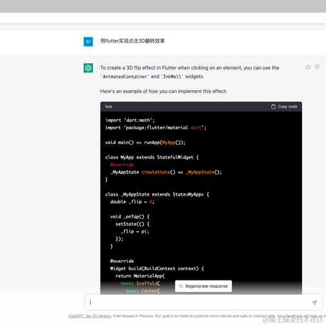Screen dimensions: 326x326
Task: Click the thumbs down feedback icon
Action: click(317, 67)
